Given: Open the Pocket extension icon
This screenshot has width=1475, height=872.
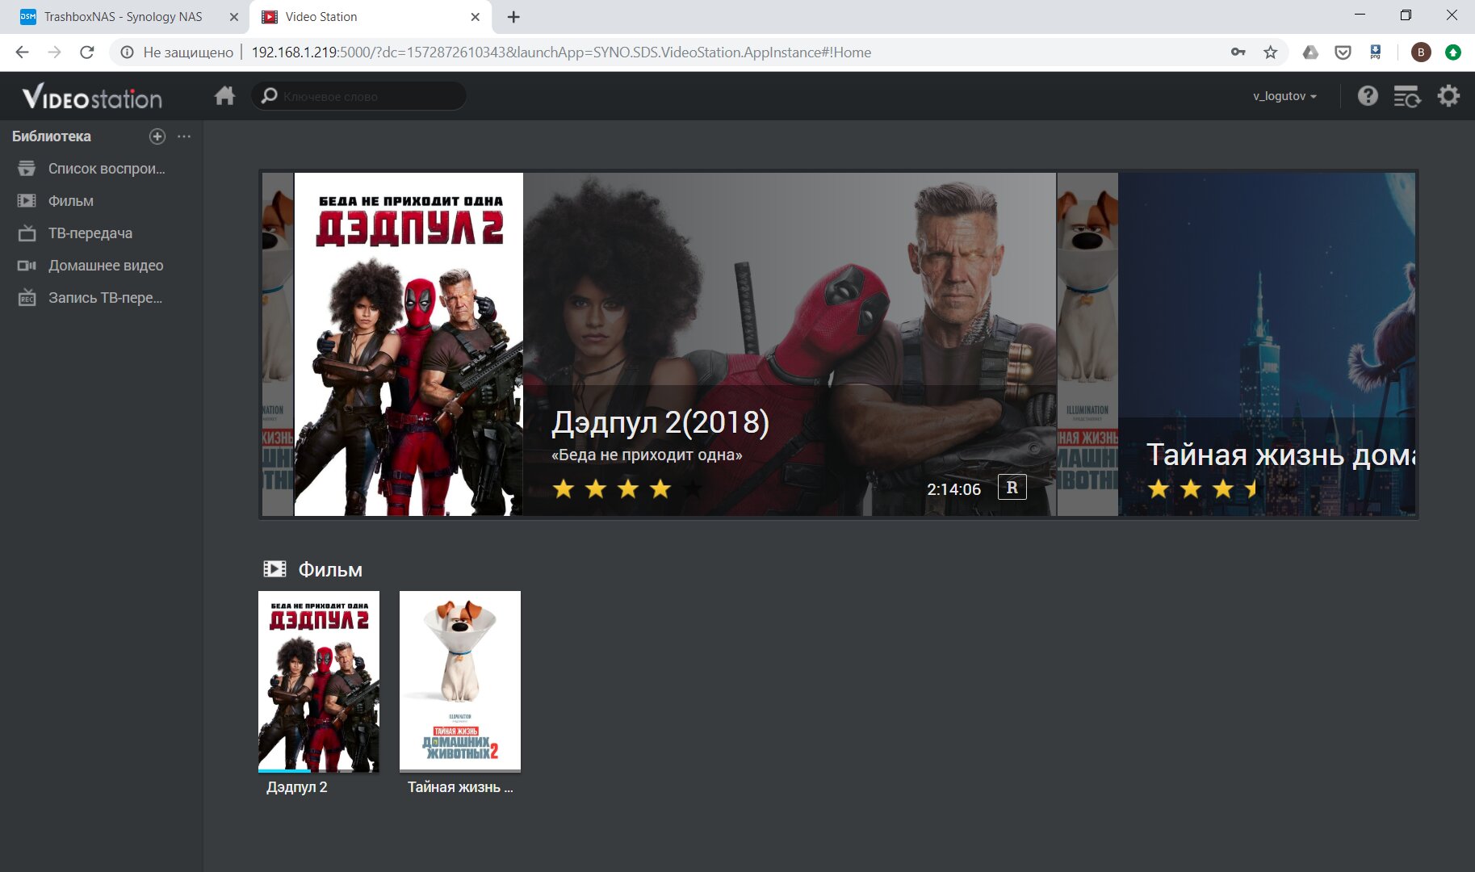Looking at the screenshot, I should tap(1343, 52).
